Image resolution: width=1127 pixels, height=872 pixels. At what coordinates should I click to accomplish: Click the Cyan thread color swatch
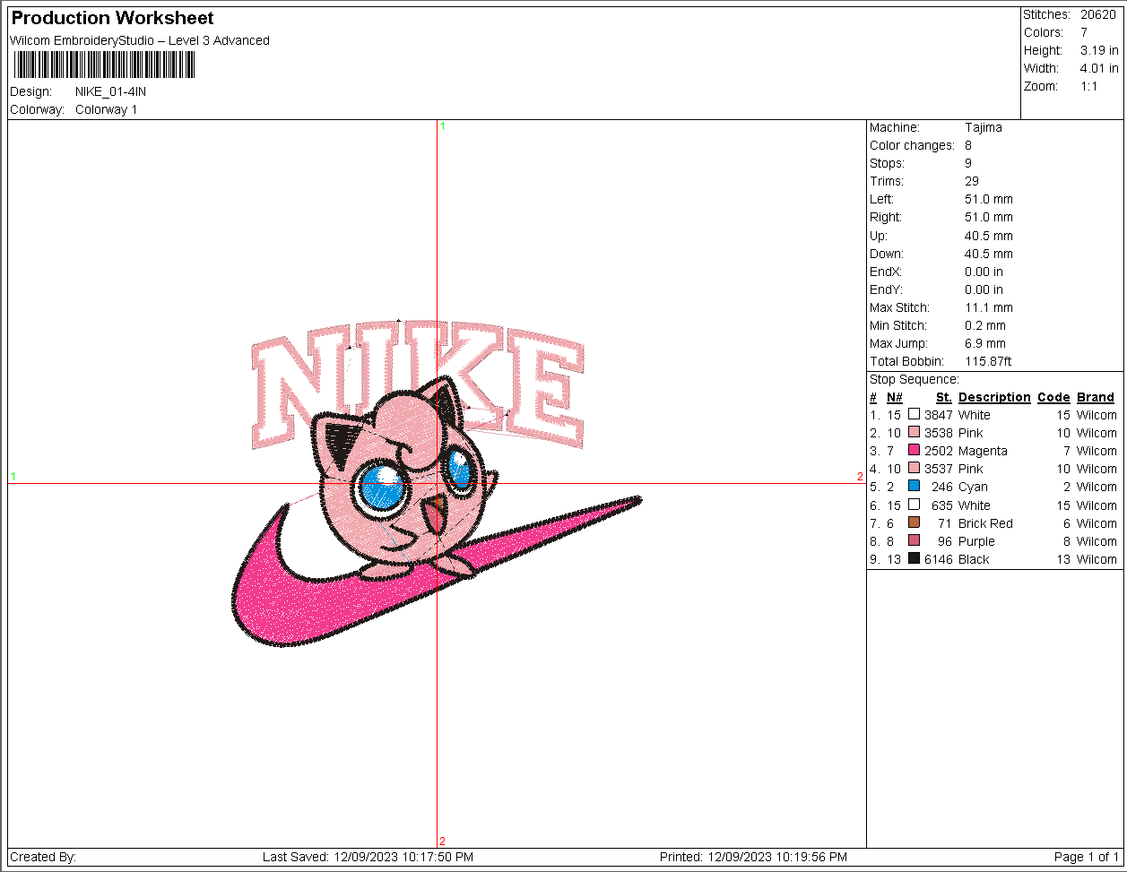coord(914,487)
